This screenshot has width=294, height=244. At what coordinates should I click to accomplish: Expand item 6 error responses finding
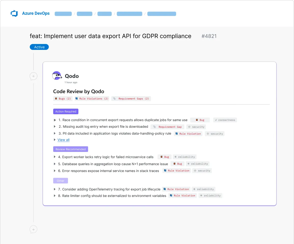55,171
